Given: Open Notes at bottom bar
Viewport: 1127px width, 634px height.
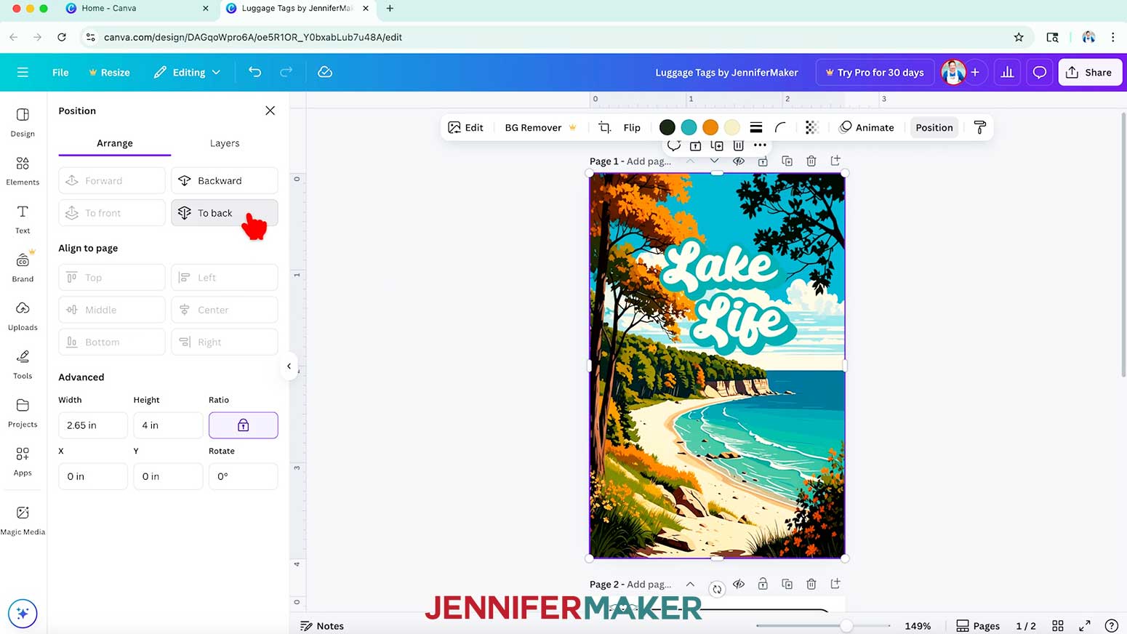Looking at the screenshot, I should click(322, 626).
